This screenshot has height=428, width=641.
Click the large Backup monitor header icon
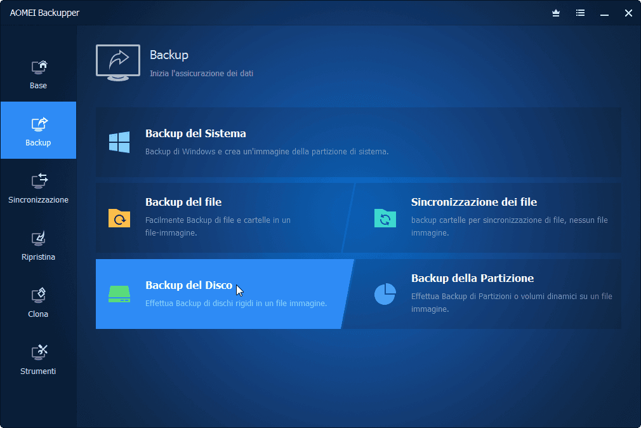[118, 63]
